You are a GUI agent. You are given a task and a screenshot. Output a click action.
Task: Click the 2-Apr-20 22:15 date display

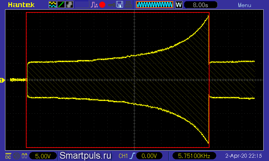243,156
